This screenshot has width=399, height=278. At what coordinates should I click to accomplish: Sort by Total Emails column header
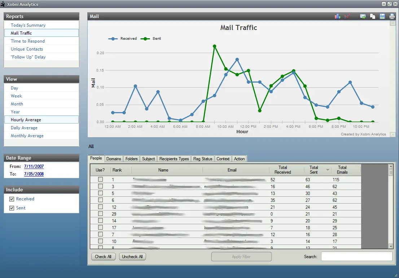(346, 170)
